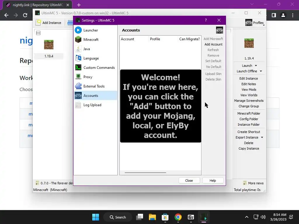The image size is (299, 224).
Task: Click the Profiles head icon in UltimMC
Action: point(249,23)
